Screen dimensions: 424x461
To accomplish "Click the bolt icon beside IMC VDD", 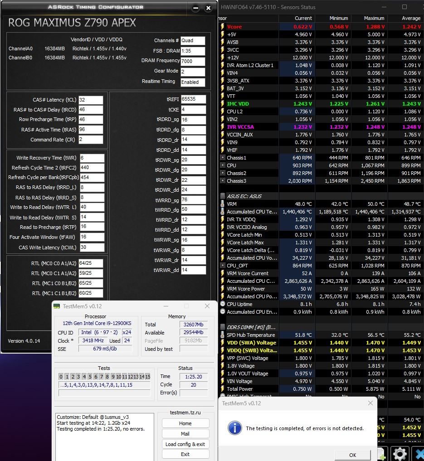I will (x=223, y=104).
